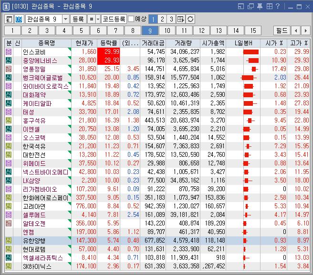313x275 pixels.
Task: Sort by the 시가총액 column header
Action: [213, 43]
